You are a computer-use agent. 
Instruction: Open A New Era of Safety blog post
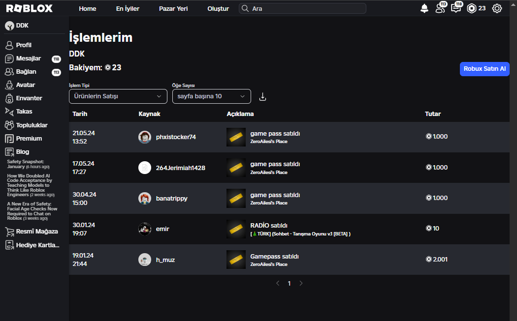coord(32,211)
